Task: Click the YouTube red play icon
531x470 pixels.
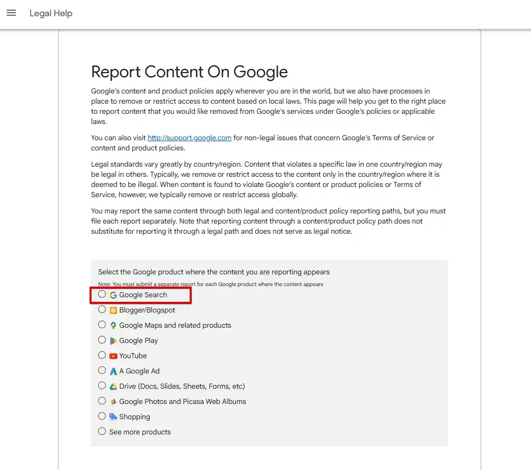Action: 113,356
